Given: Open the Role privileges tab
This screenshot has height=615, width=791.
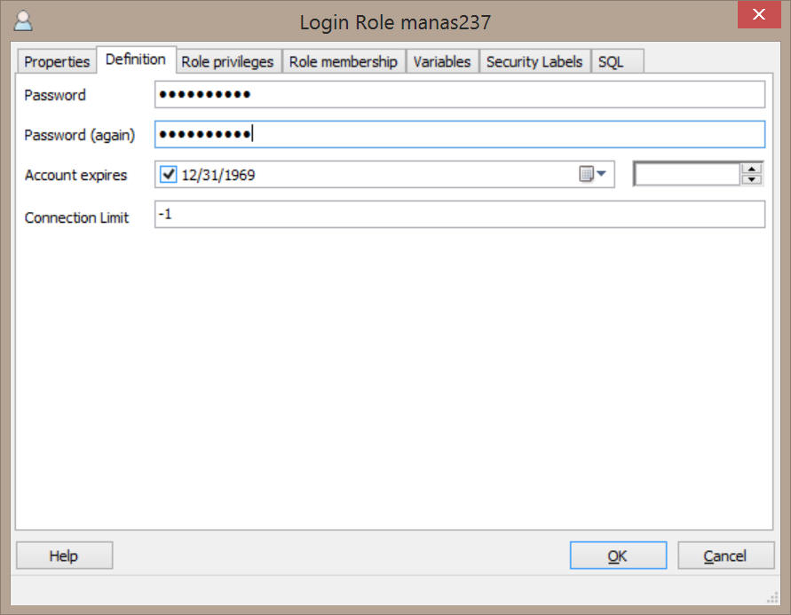Looking at the screenshot, I should click(227, 61).
